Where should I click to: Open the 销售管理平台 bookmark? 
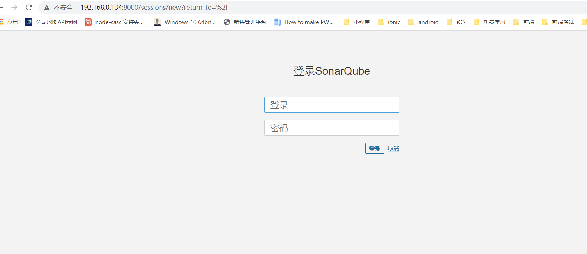point(245,22)
